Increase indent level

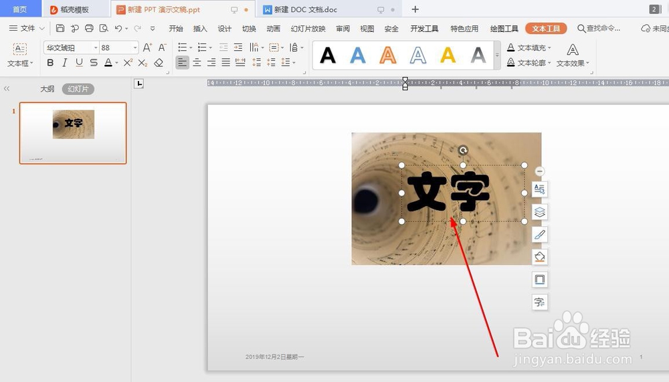[238, 47]
